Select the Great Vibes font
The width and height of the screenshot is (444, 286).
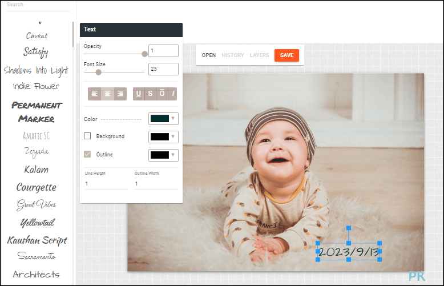37,205
